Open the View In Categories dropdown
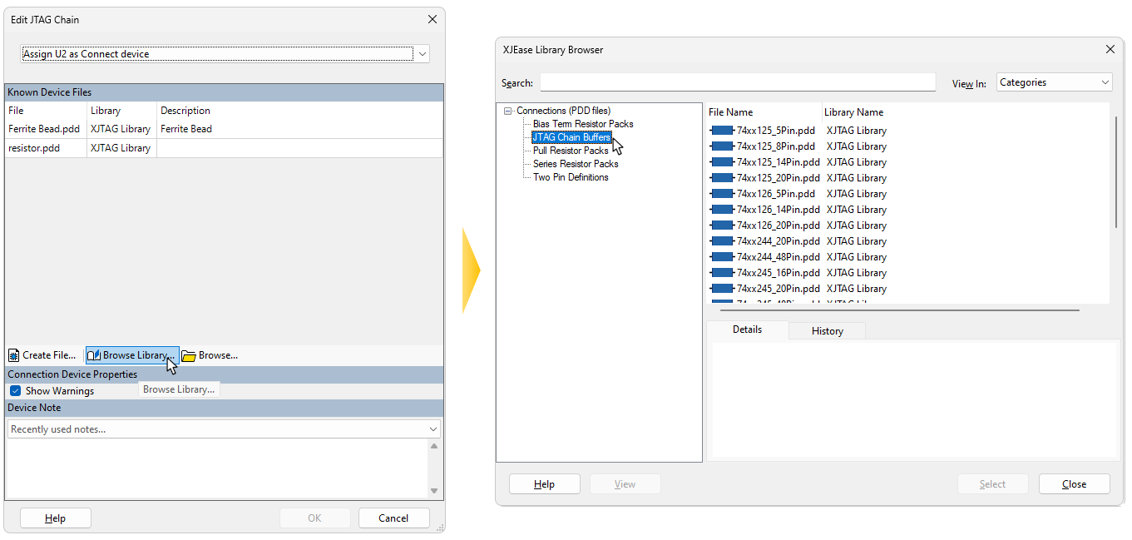Viewport: 1132px width, 540px height. 1105,82
